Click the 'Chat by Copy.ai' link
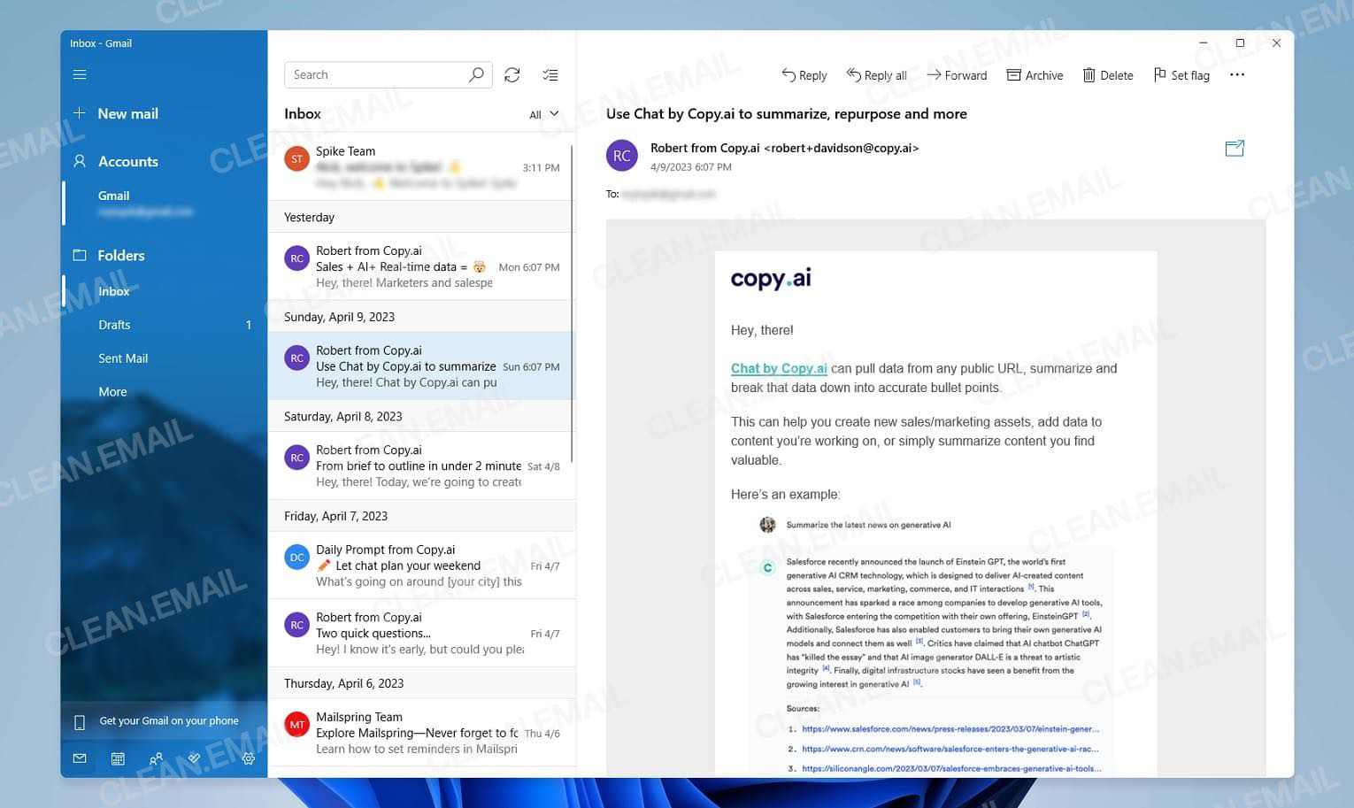 pyautogui.click(x=779, y=368)
